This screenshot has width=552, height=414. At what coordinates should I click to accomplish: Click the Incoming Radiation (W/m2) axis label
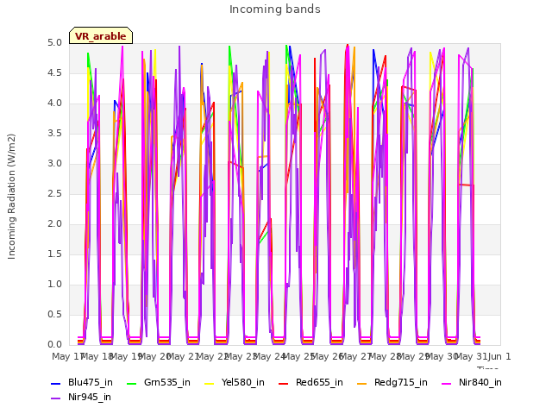pyautogui.click(x=11, y=197)
